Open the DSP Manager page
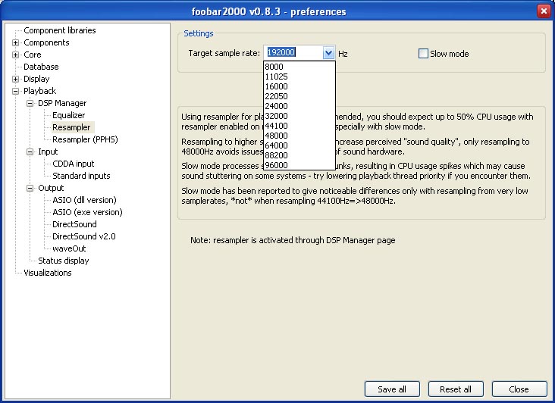Image resolution: width=555 pixels, height=403 pixels. (62, 103)
